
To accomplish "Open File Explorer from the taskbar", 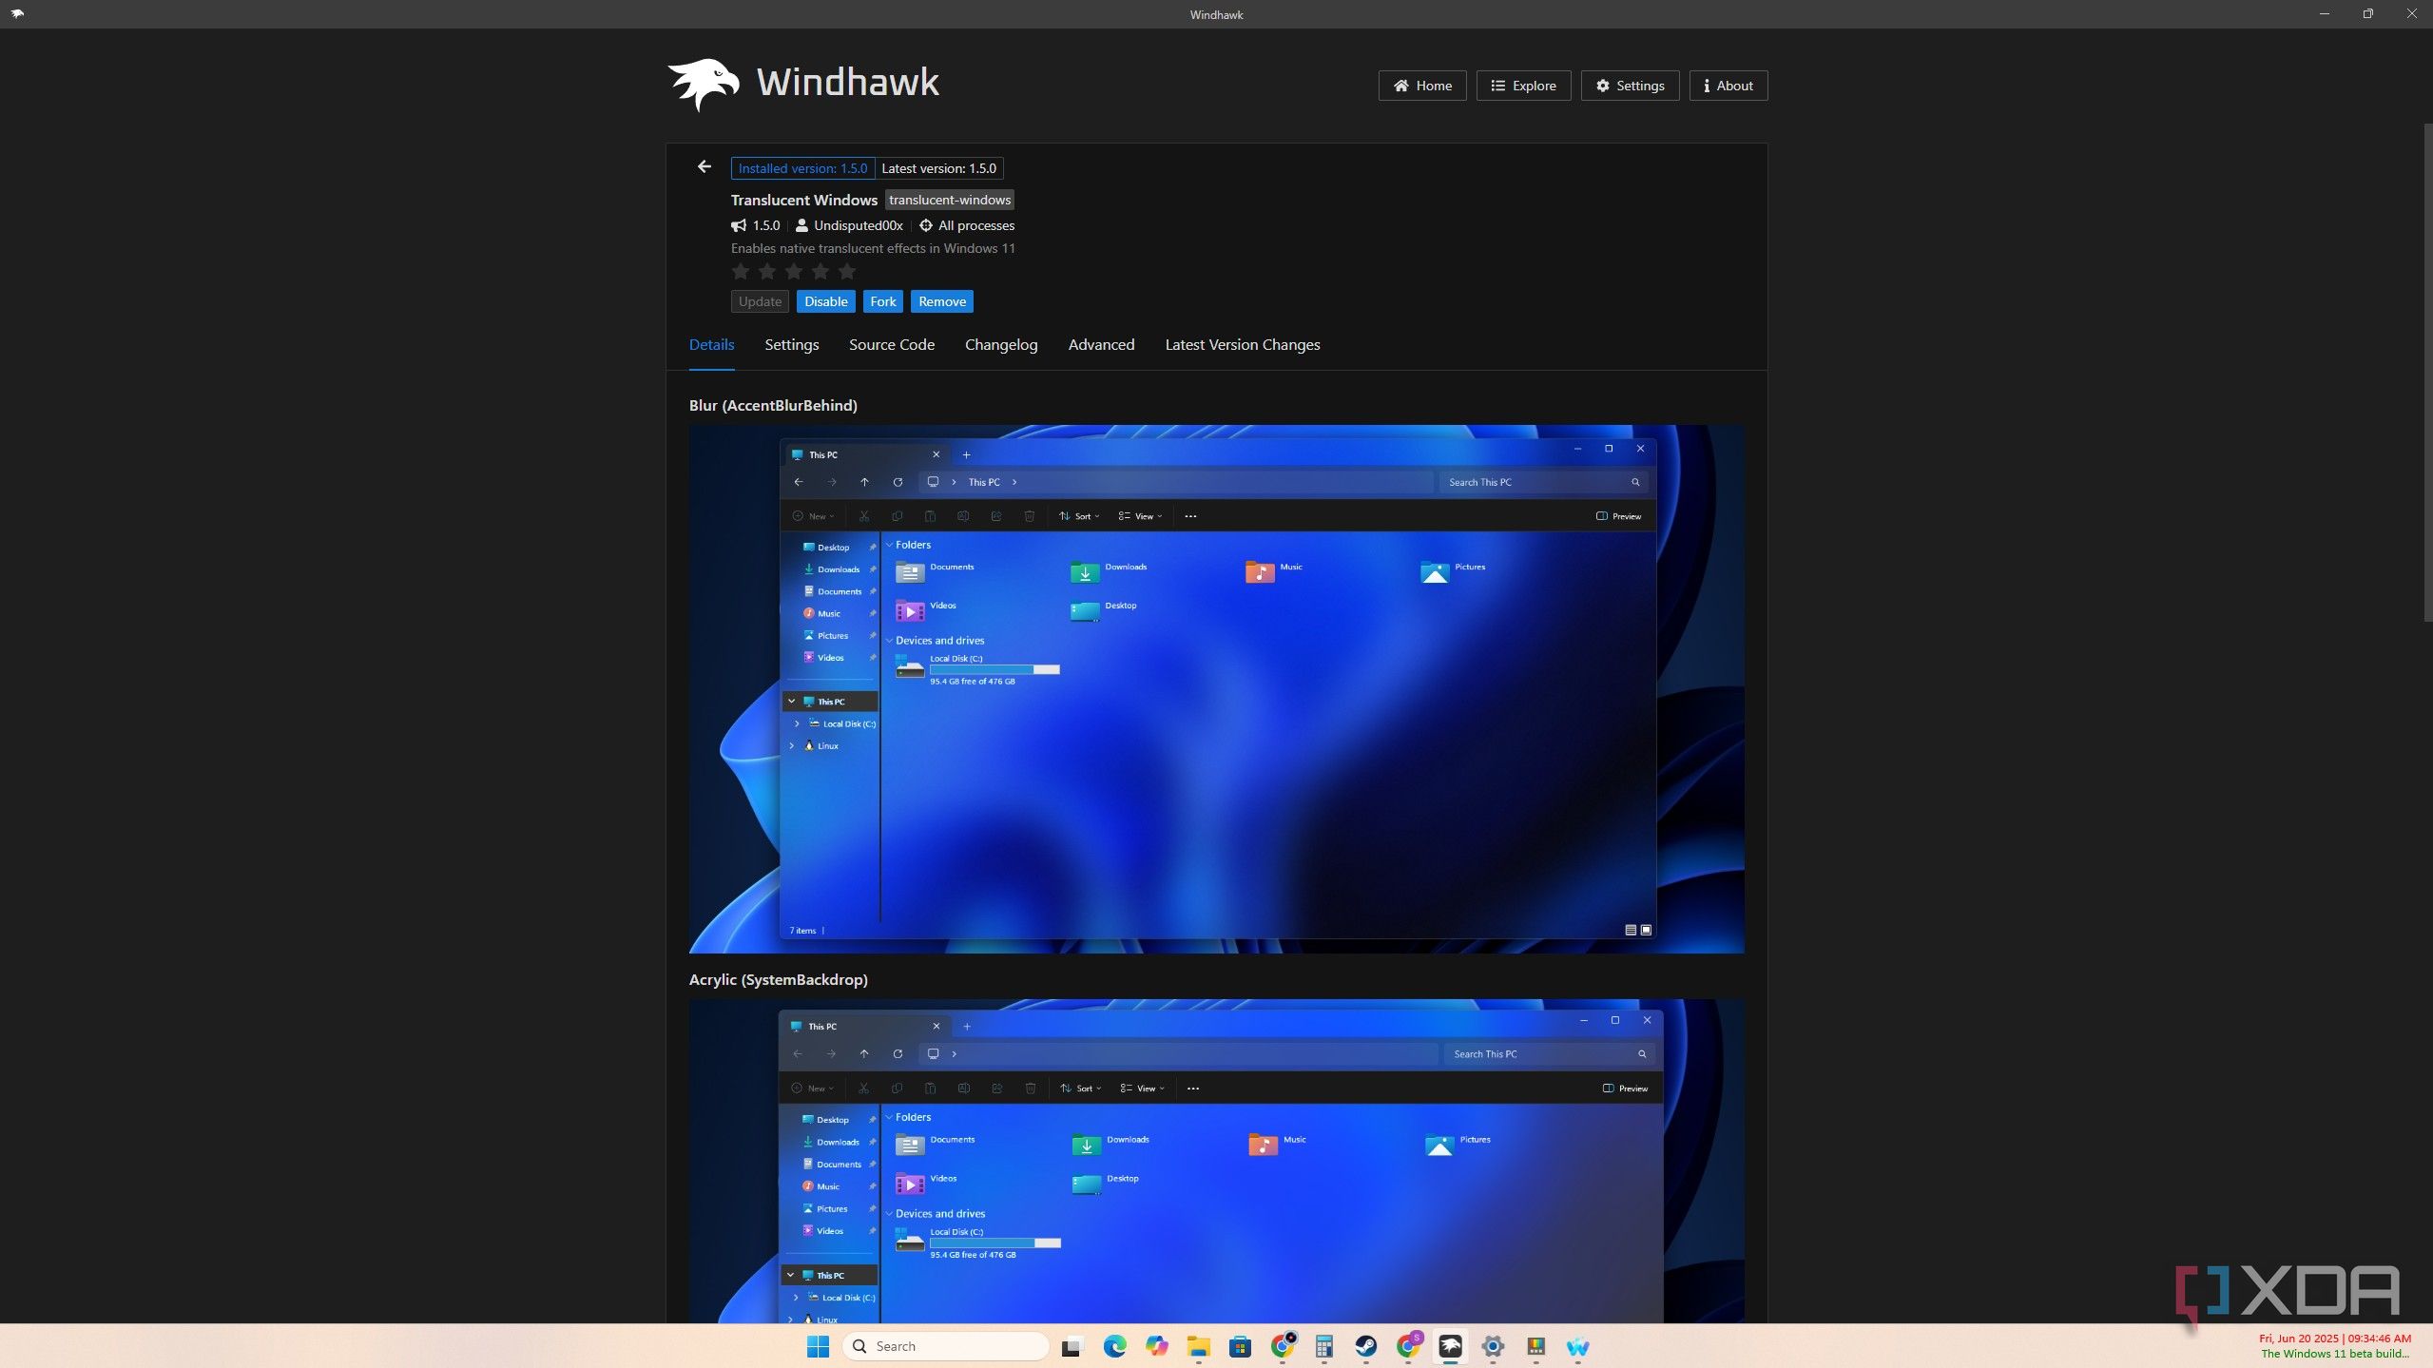I will point(1198,1346).
